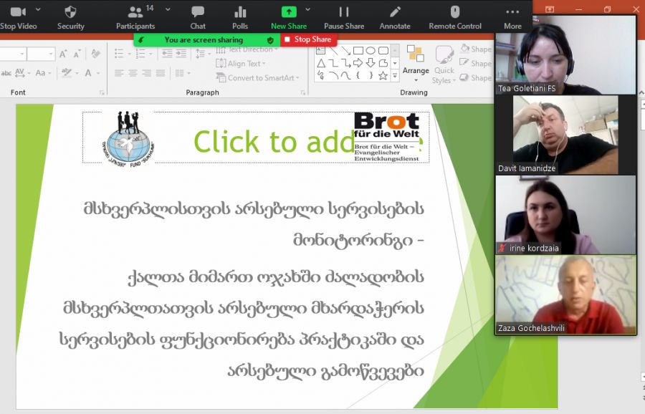This screenshot has height=414, width=645.
Task: Click the Fund Sukhumi globe logo
Action: pyautogui.click(x=128, y=139)
